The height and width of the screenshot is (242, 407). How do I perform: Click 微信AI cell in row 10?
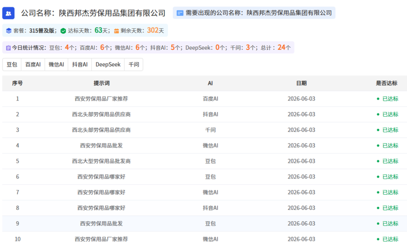pyautogui.click(x=211, y=239)
